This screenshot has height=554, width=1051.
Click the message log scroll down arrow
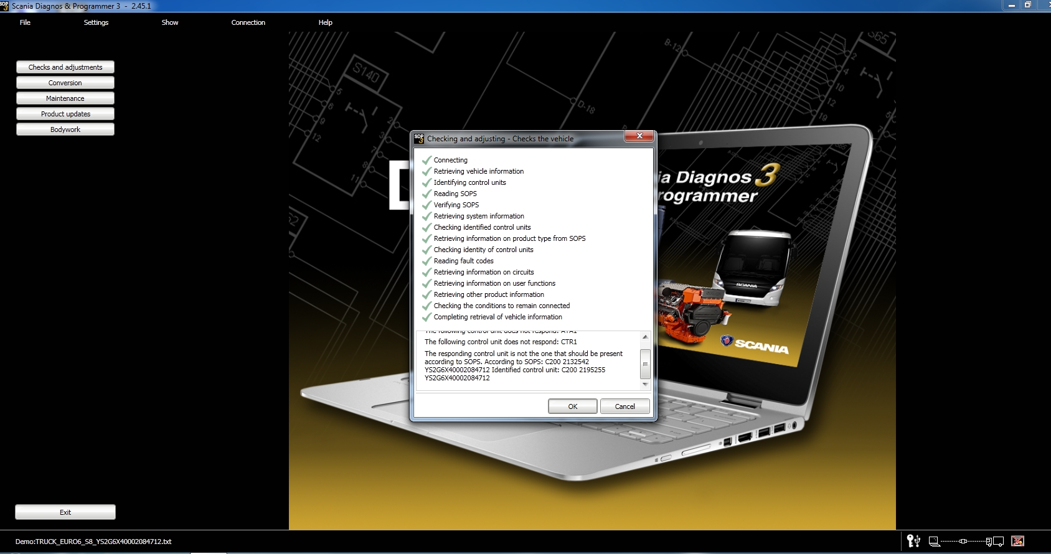tap(645, 385)
